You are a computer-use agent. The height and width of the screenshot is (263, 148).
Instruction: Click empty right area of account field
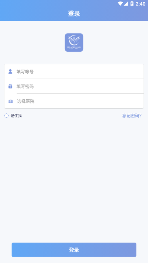click(101, 72)
